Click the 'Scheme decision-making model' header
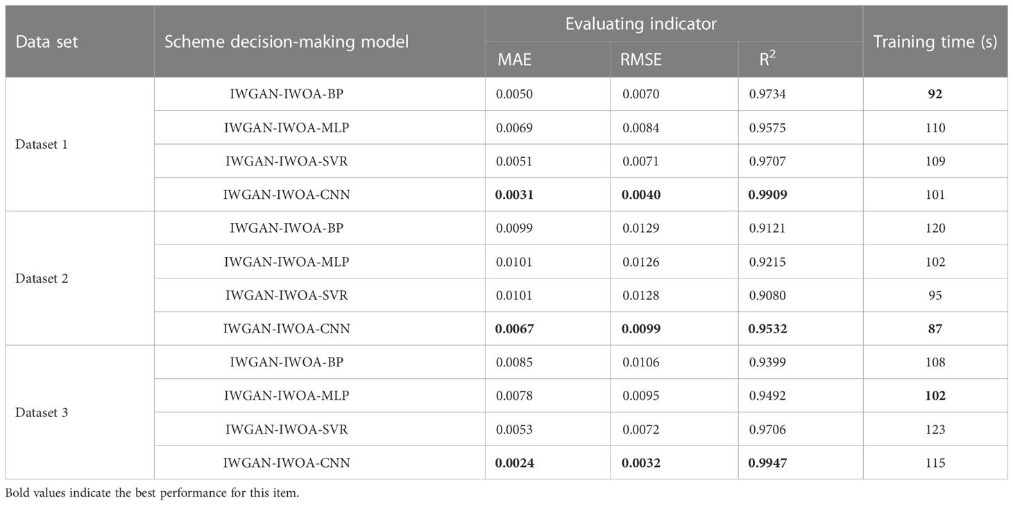This screenshot has width=1013, height=505. click(x=287, y=42)
